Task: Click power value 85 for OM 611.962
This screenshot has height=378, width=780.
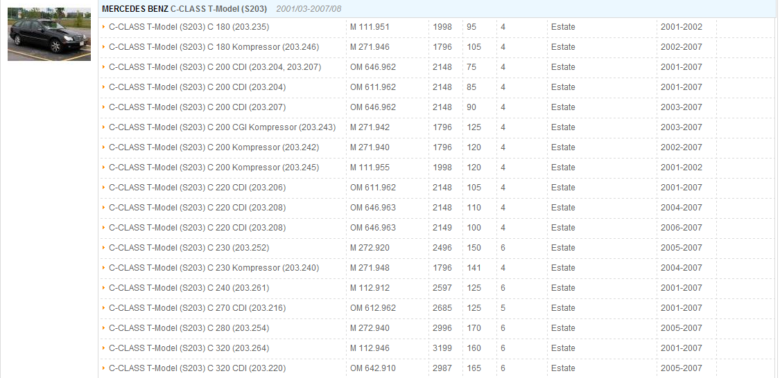Action: 471,87
